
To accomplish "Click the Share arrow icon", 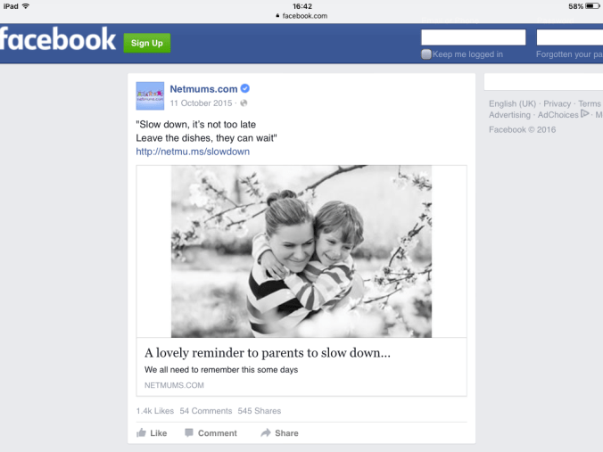I will coord(266,432).
